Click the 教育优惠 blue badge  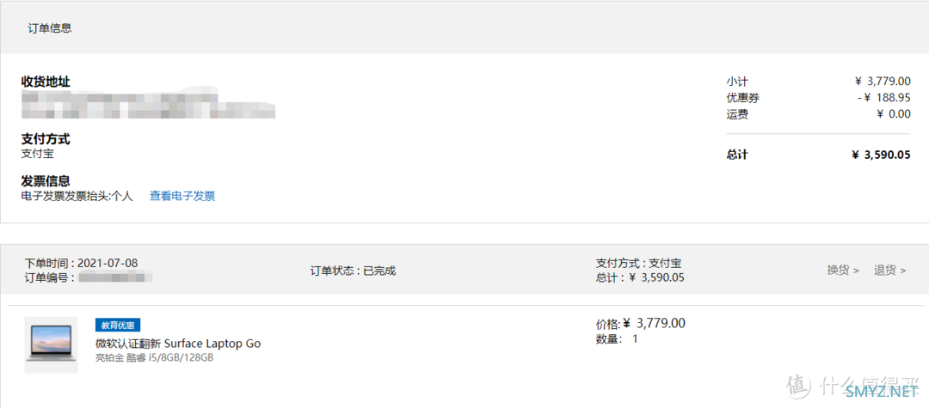point(118,326)
